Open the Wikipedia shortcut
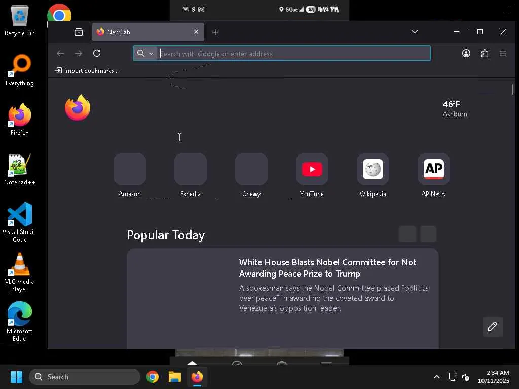The image size is (519, 389). pos(373,175)
